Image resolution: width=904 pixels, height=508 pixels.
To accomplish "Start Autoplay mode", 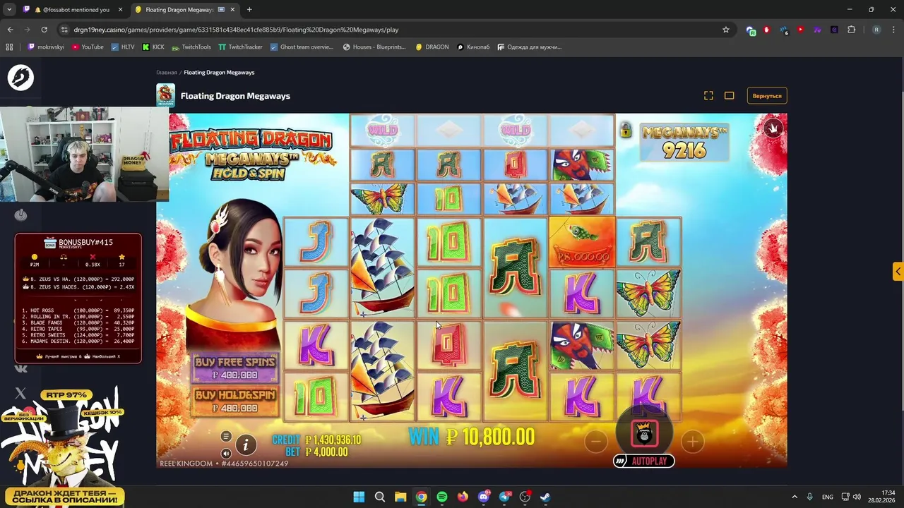I will click(x=643, y=461).
